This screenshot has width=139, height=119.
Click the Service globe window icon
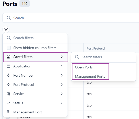click(8, 94)
